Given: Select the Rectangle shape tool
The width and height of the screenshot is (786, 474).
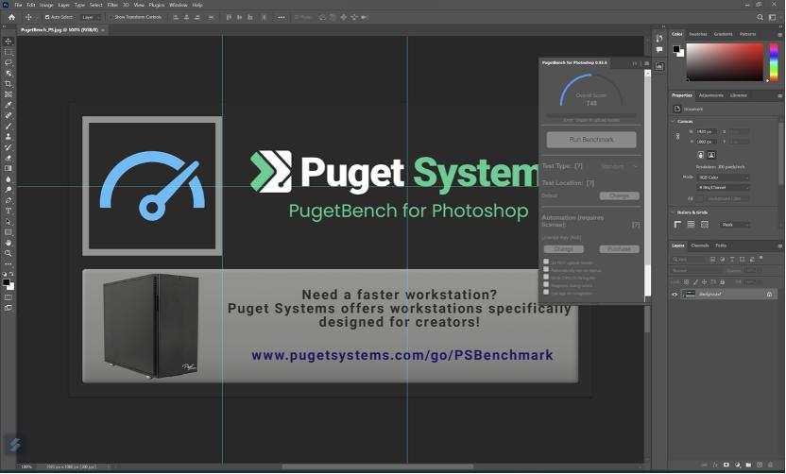Looking at the screenshot, I should [8, 232].
